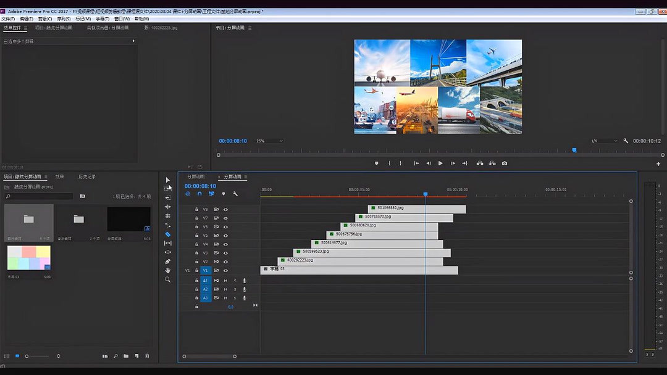This screenshot has height=375, width=667.
Task: Open the 1/4 playback resolution dropdown
Action: point(603,141)
